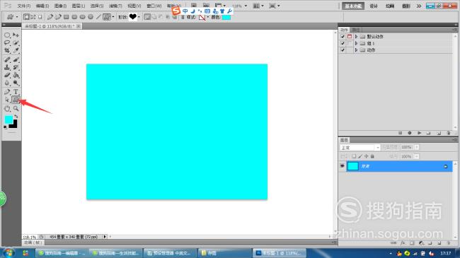Toggle visibility of 背景 layer
The image size is (460, 258).
342,166
